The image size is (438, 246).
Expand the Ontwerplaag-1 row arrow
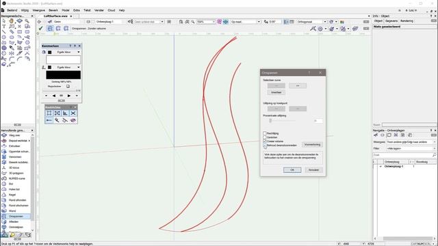point(381,167)
